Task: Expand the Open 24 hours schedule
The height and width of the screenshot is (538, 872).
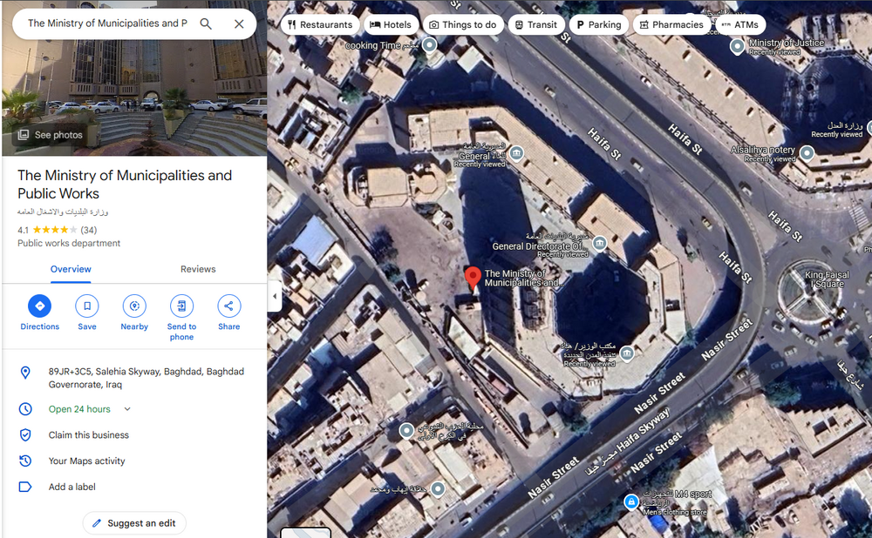Action: click(x=127, y=409)
